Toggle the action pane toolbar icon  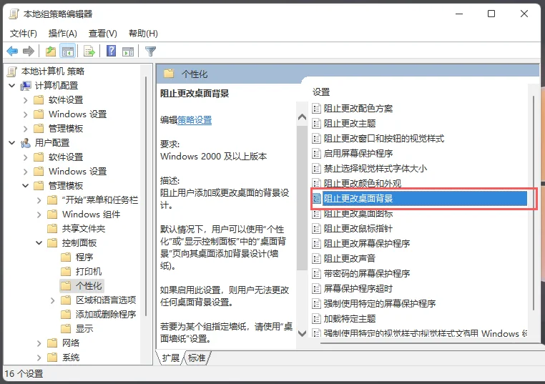[128, 51]
